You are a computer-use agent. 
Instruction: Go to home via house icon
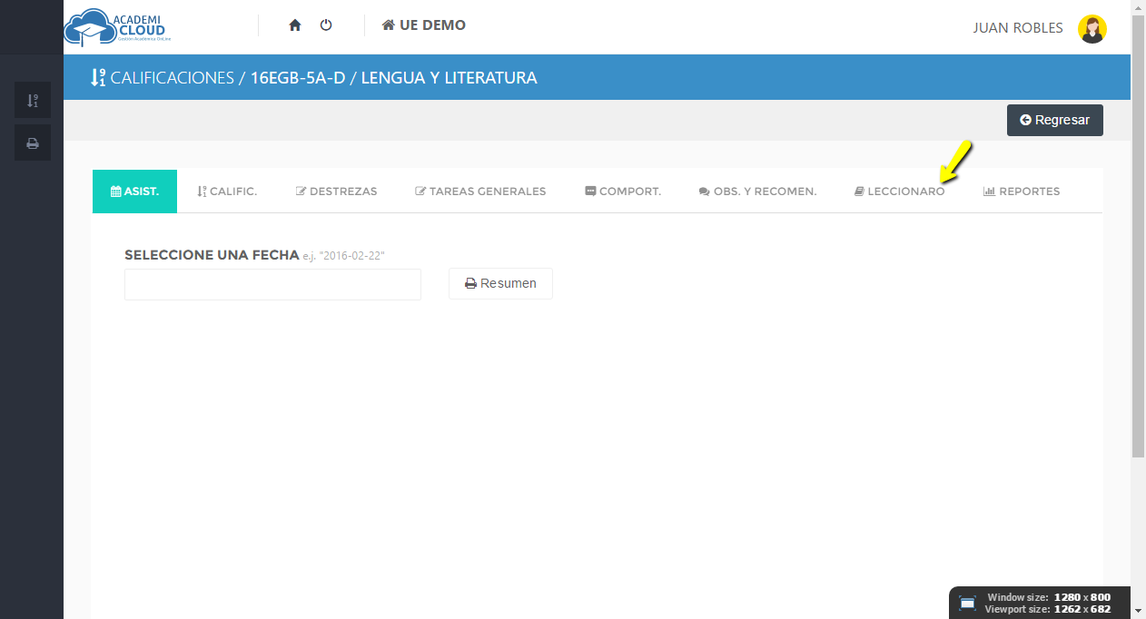tap(295, 25)
